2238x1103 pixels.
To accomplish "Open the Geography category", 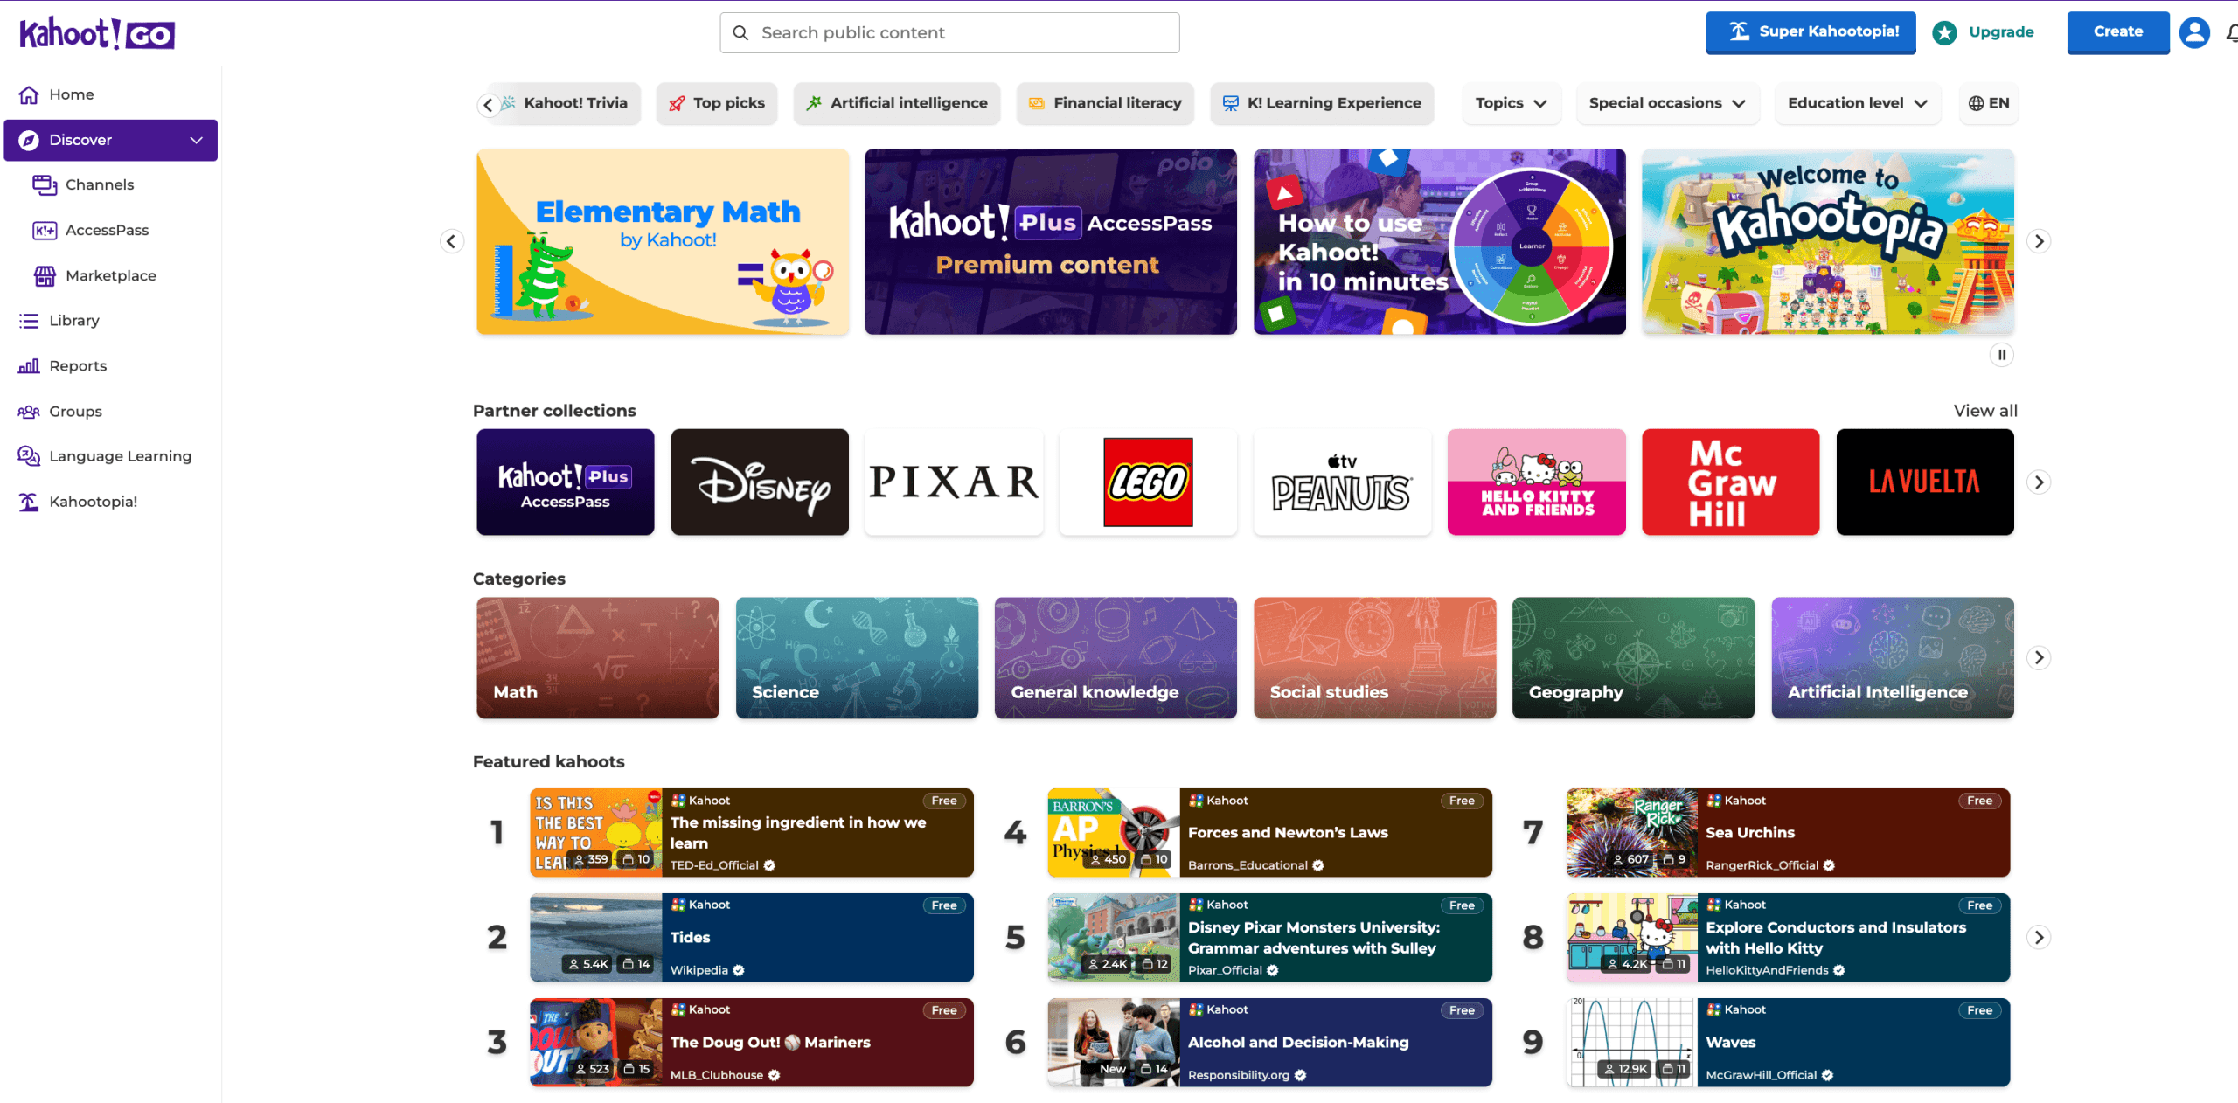I will point(1633,657).
